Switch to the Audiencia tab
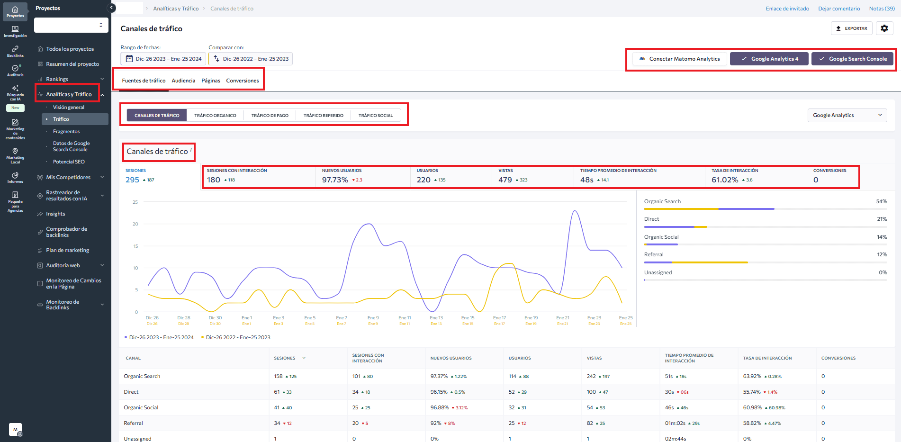The height and width of the screenshot is (442, 901). (x=183, y=81)
